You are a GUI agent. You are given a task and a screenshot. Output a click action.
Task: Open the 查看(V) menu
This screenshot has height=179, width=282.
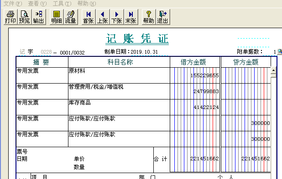tap(37, 3)
